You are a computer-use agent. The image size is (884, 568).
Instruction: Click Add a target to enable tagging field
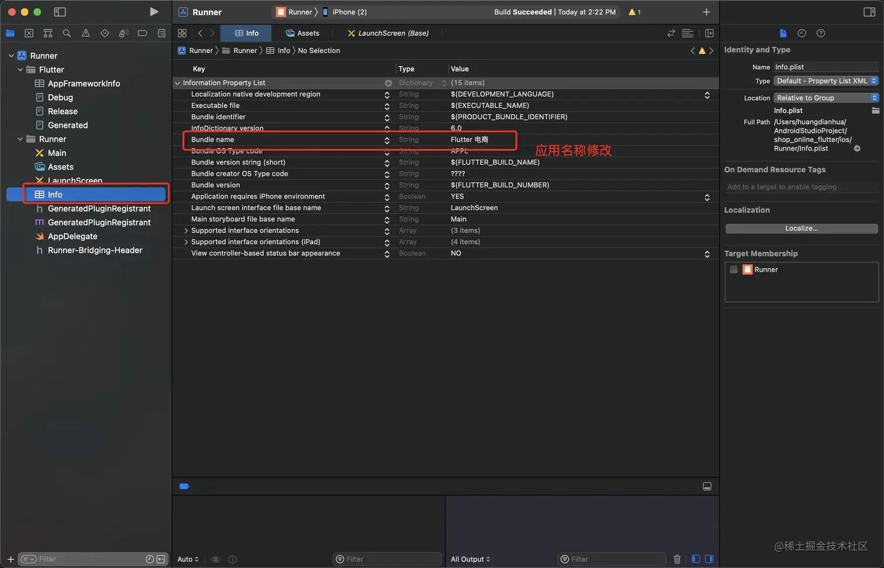(802, 187)
